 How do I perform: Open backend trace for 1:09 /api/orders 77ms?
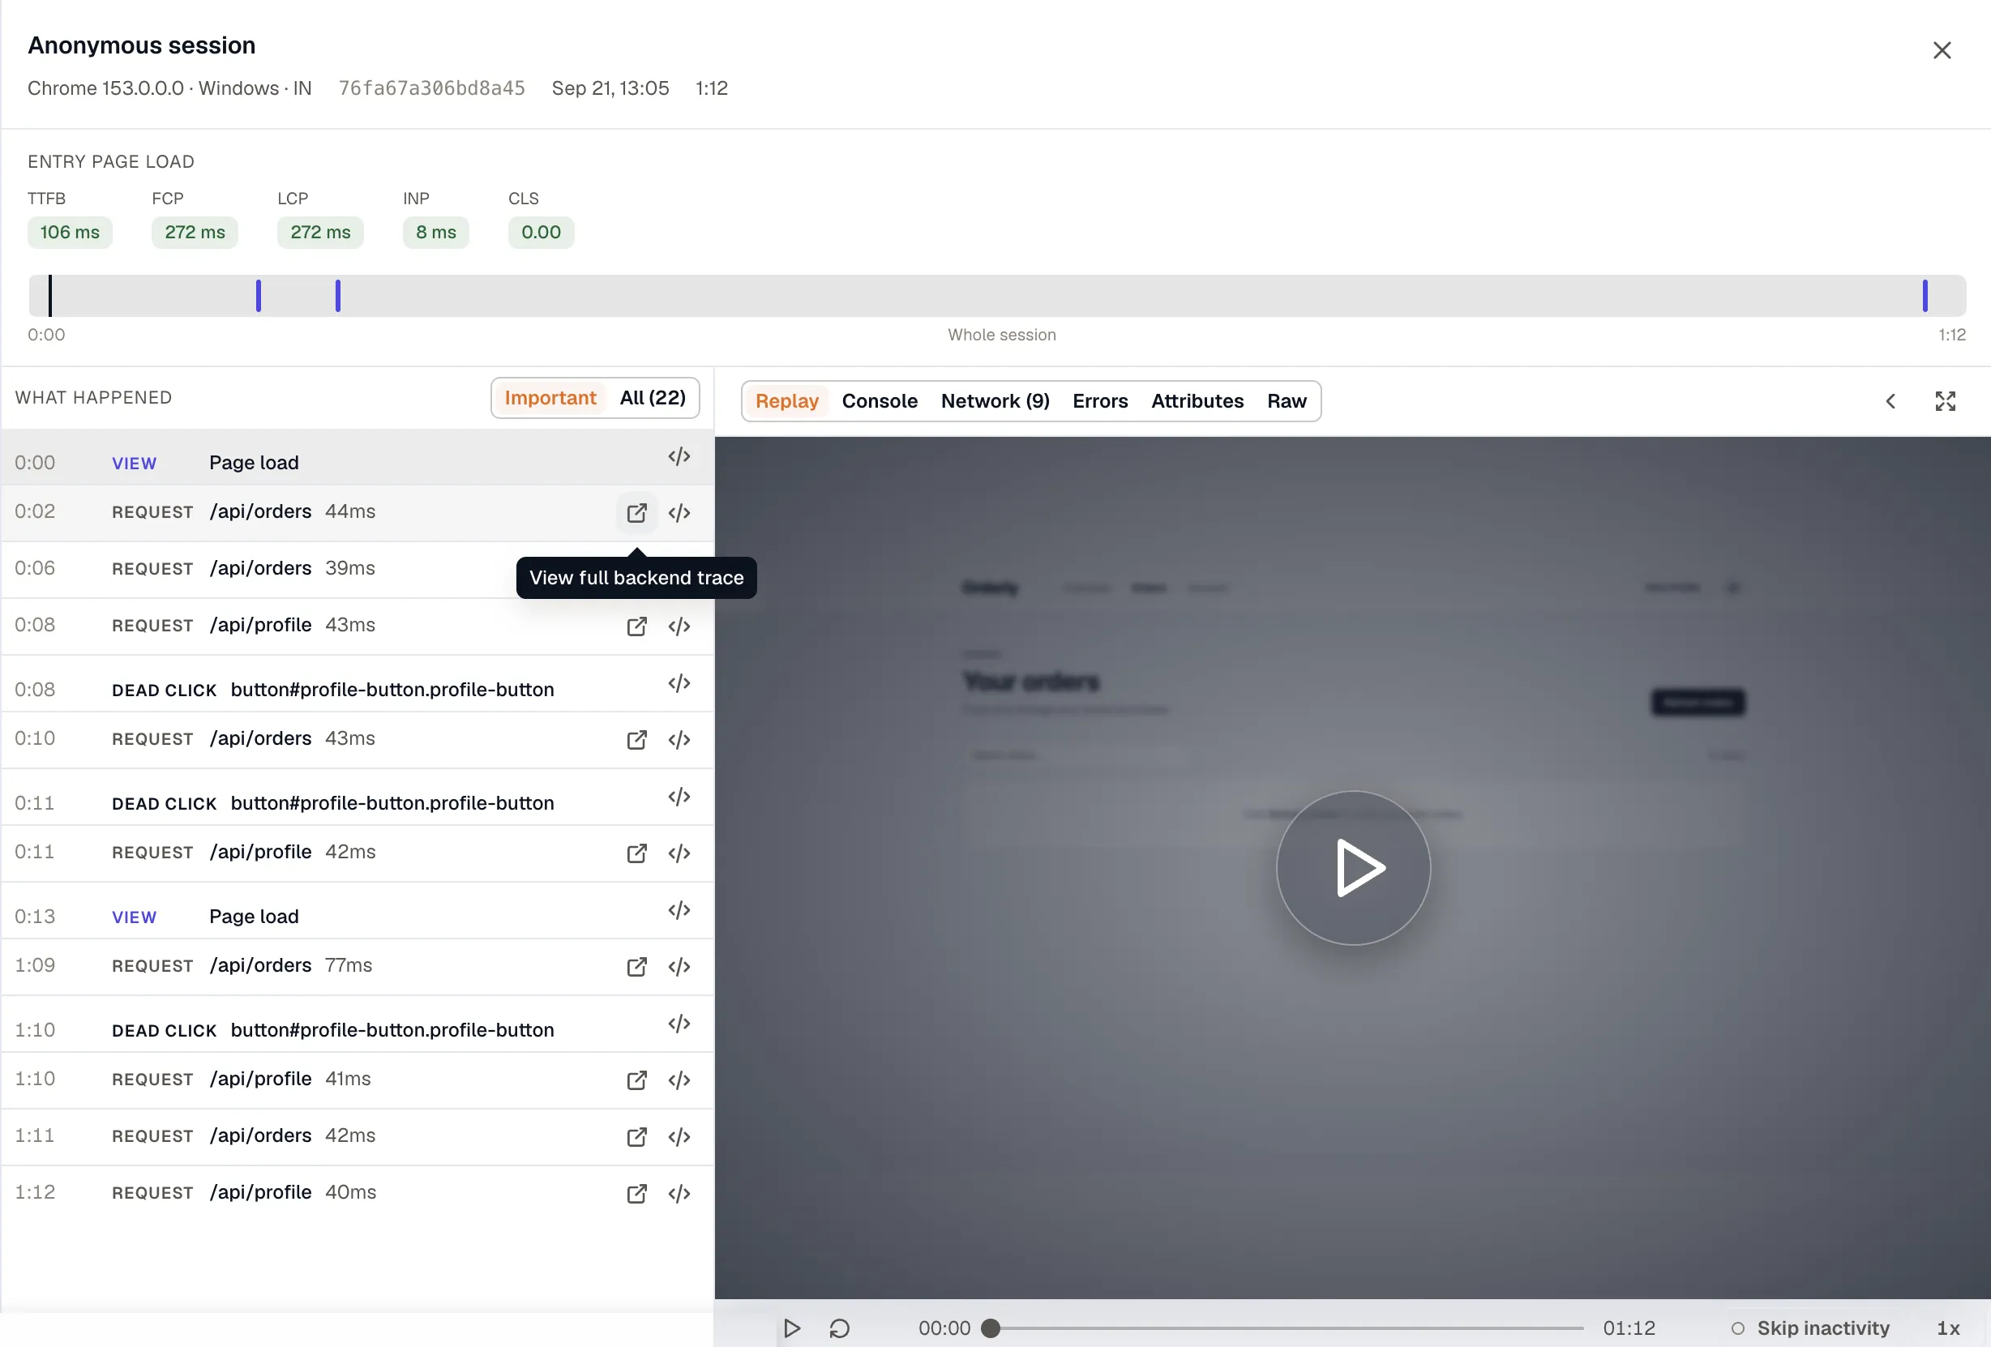[636, 966]
